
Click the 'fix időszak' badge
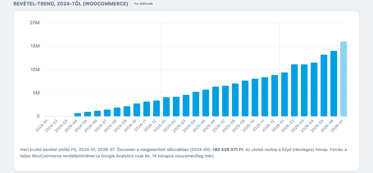pos(144,4)
